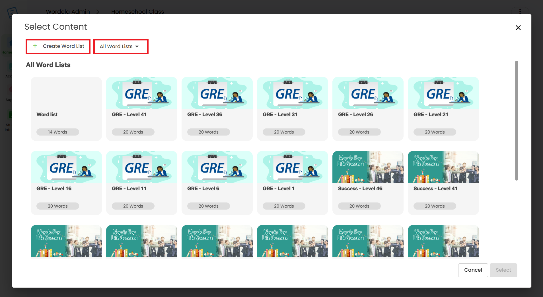
Task: Click the GRE - Level 21 title
Action: point(431,114)
